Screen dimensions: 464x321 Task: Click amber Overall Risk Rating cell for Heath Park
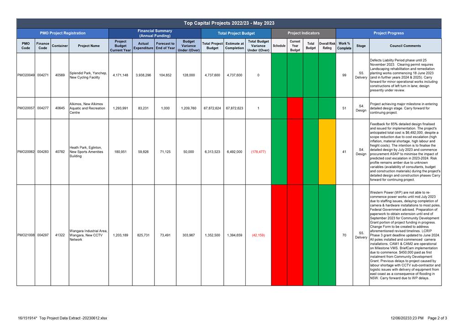[327, 152]
